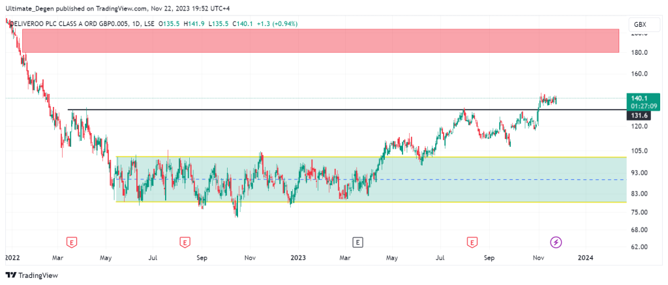The image size is (668, 285).
Task: Click the 75.00 price axis label
Action: (639, 212)
